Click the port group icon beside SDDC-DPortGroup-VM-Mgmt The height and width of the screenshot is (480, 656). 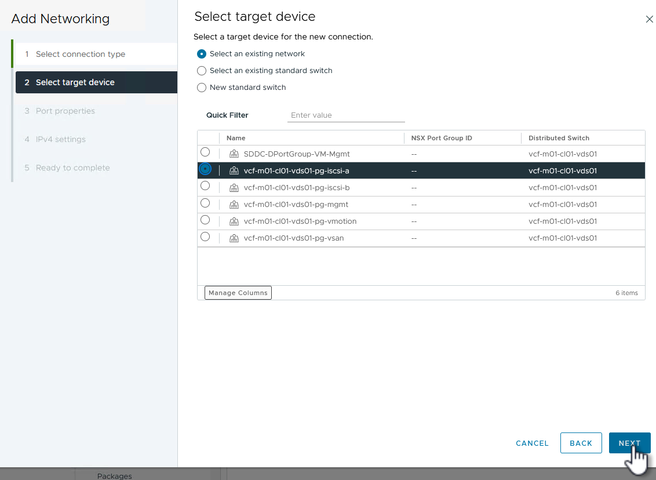[x=234, y=154]
